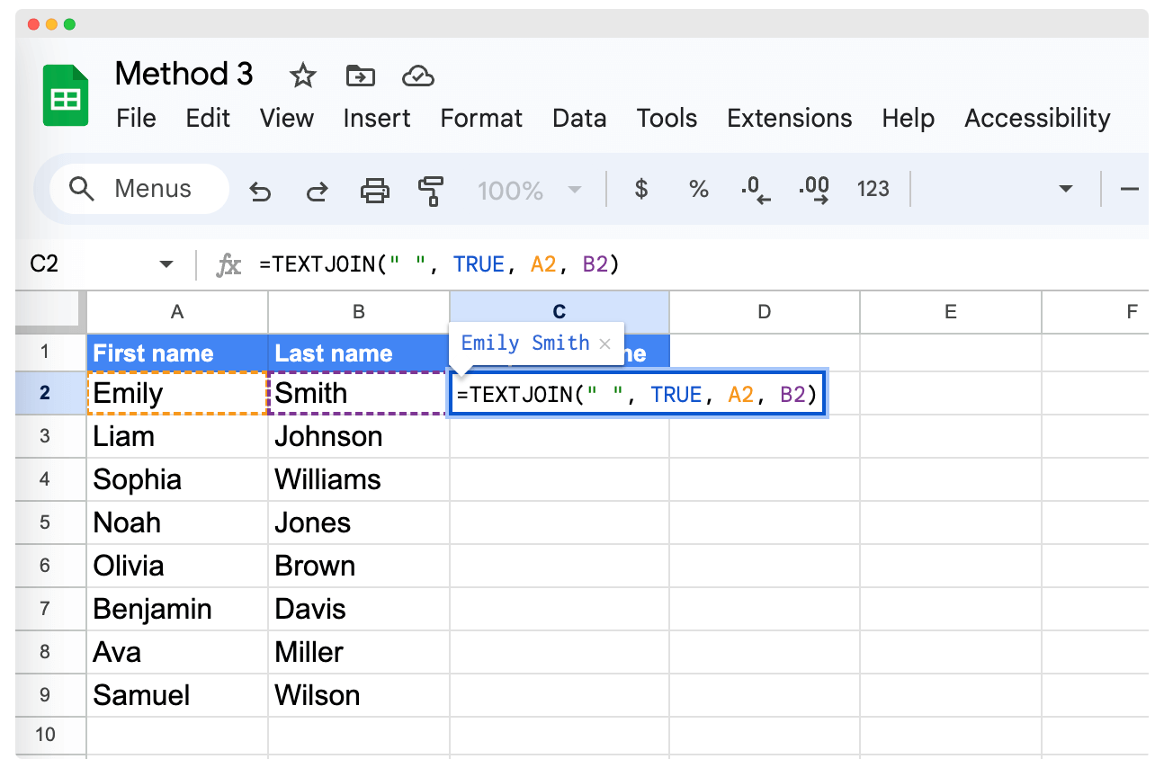
Task: Select the paint format roller icon
Action: point(431,190)
